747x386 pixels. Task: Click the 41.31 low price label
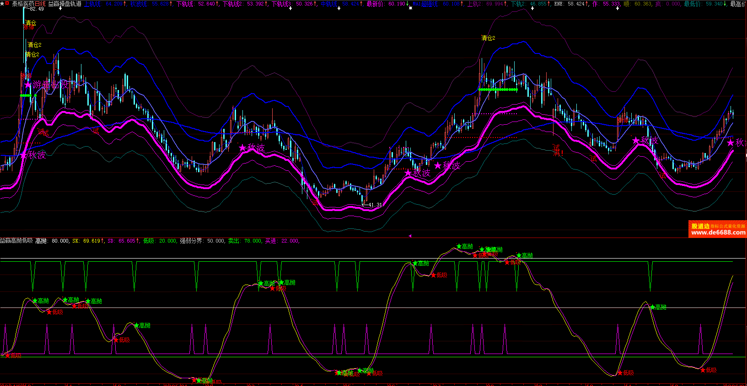(375, 205)
